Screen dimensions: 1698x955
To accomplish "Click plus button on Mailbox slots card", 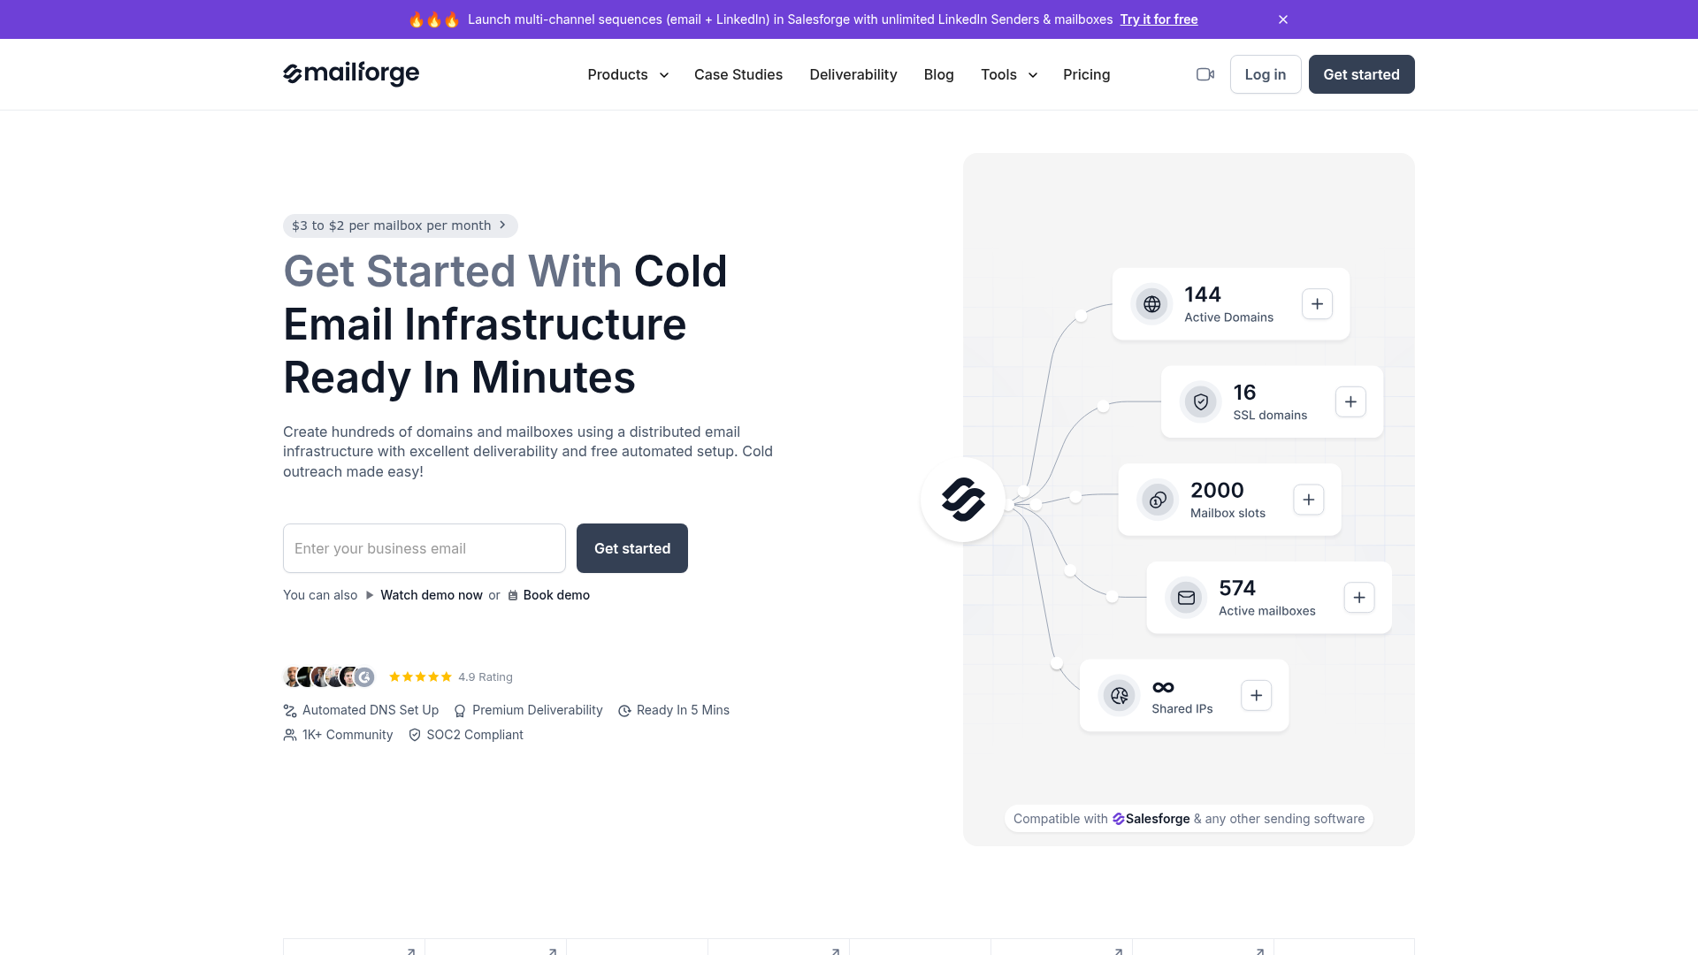I will pos(1308,500).
